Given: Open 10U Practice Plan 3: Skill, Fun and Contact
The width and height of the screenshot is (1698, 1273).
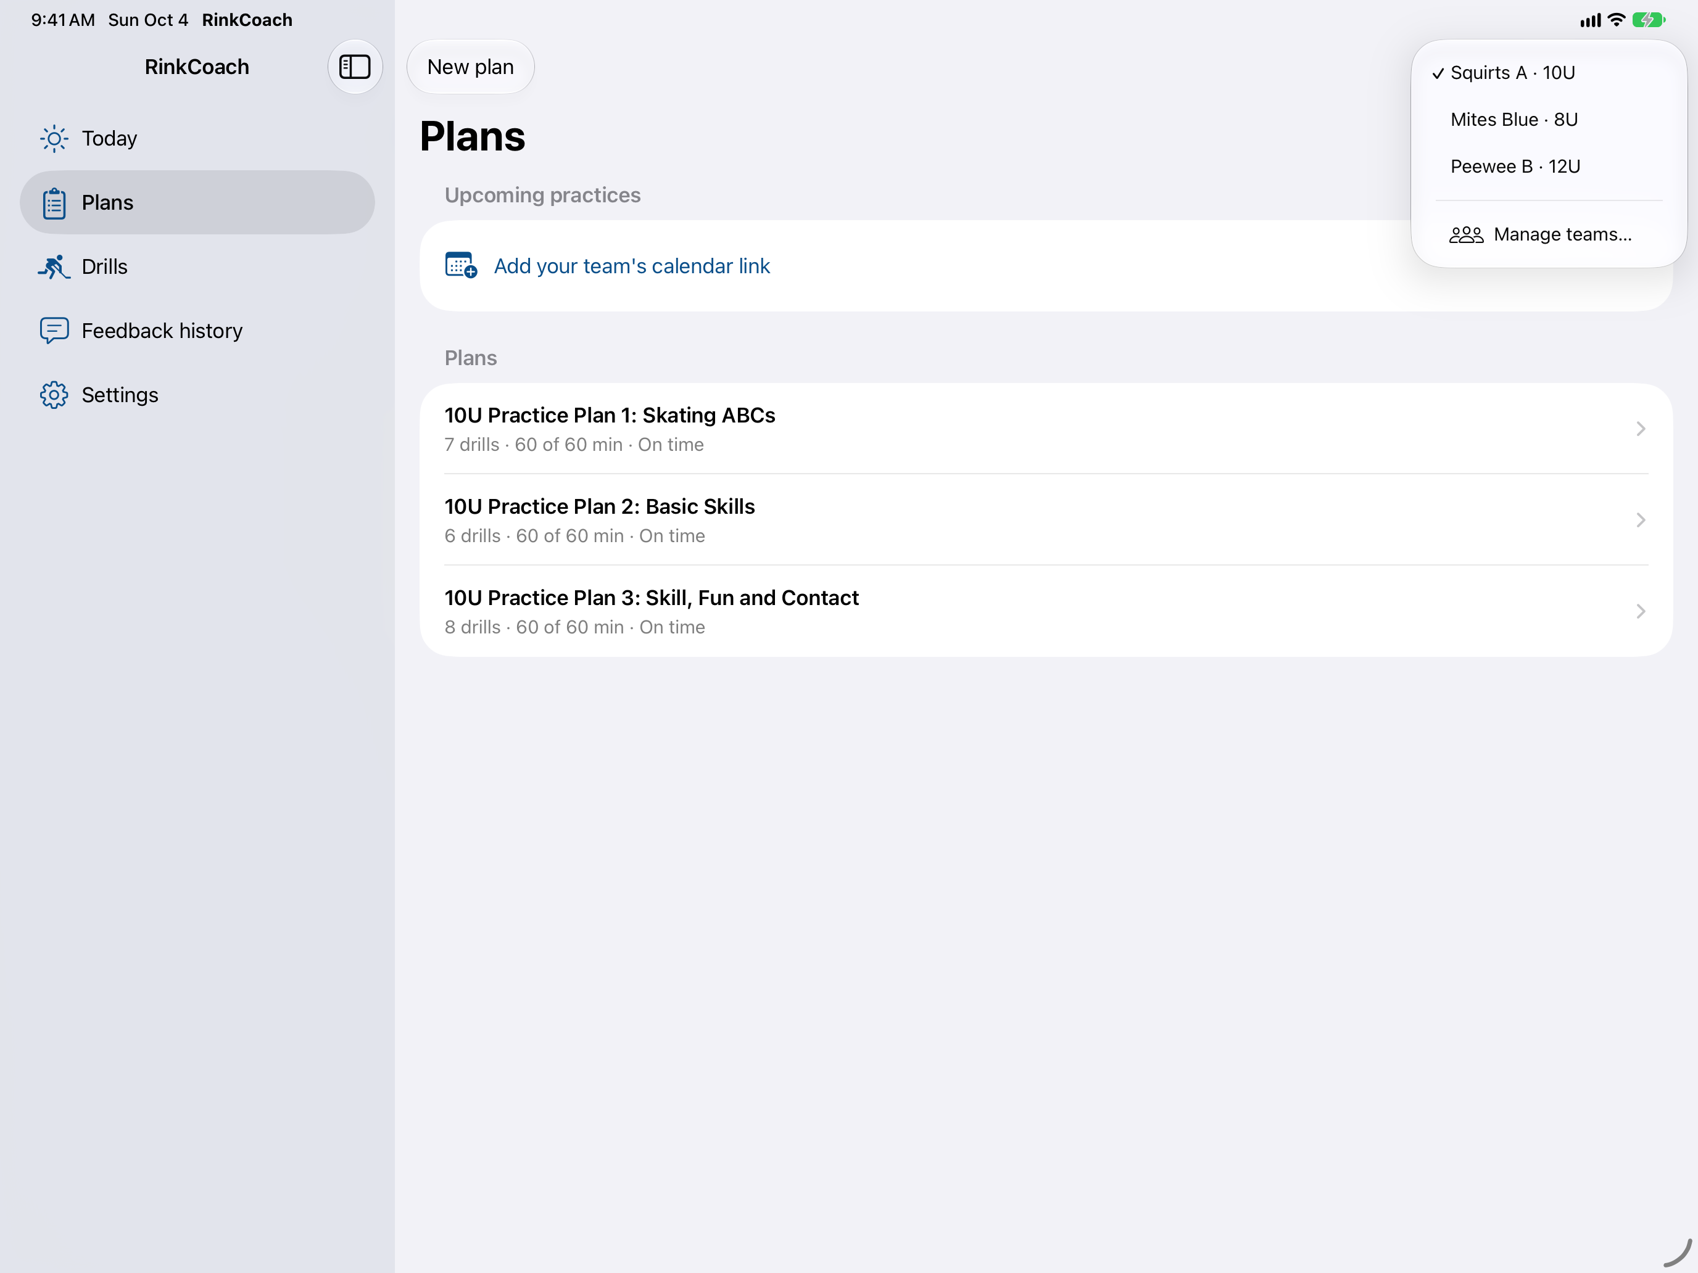Looking at the screenshot, I should tap(1045, 612).
